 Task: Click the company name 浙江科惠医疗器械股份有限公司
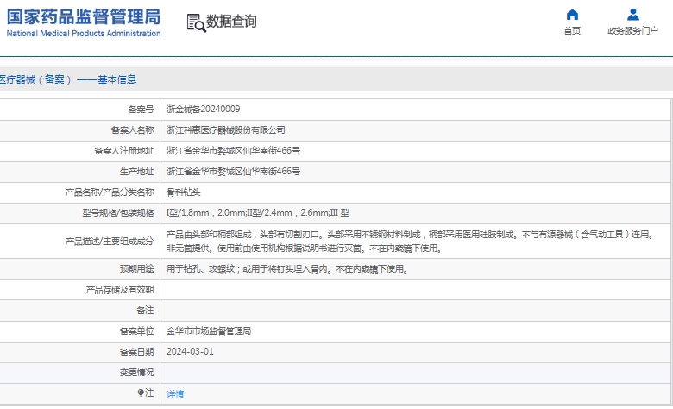[226, 130]
